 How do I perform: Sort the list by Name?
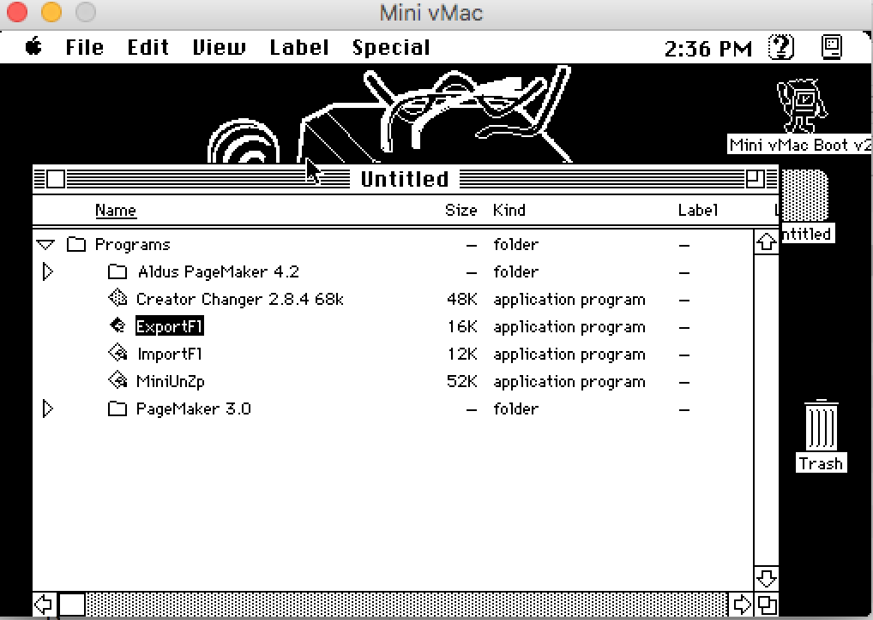[x=115, y=210]
